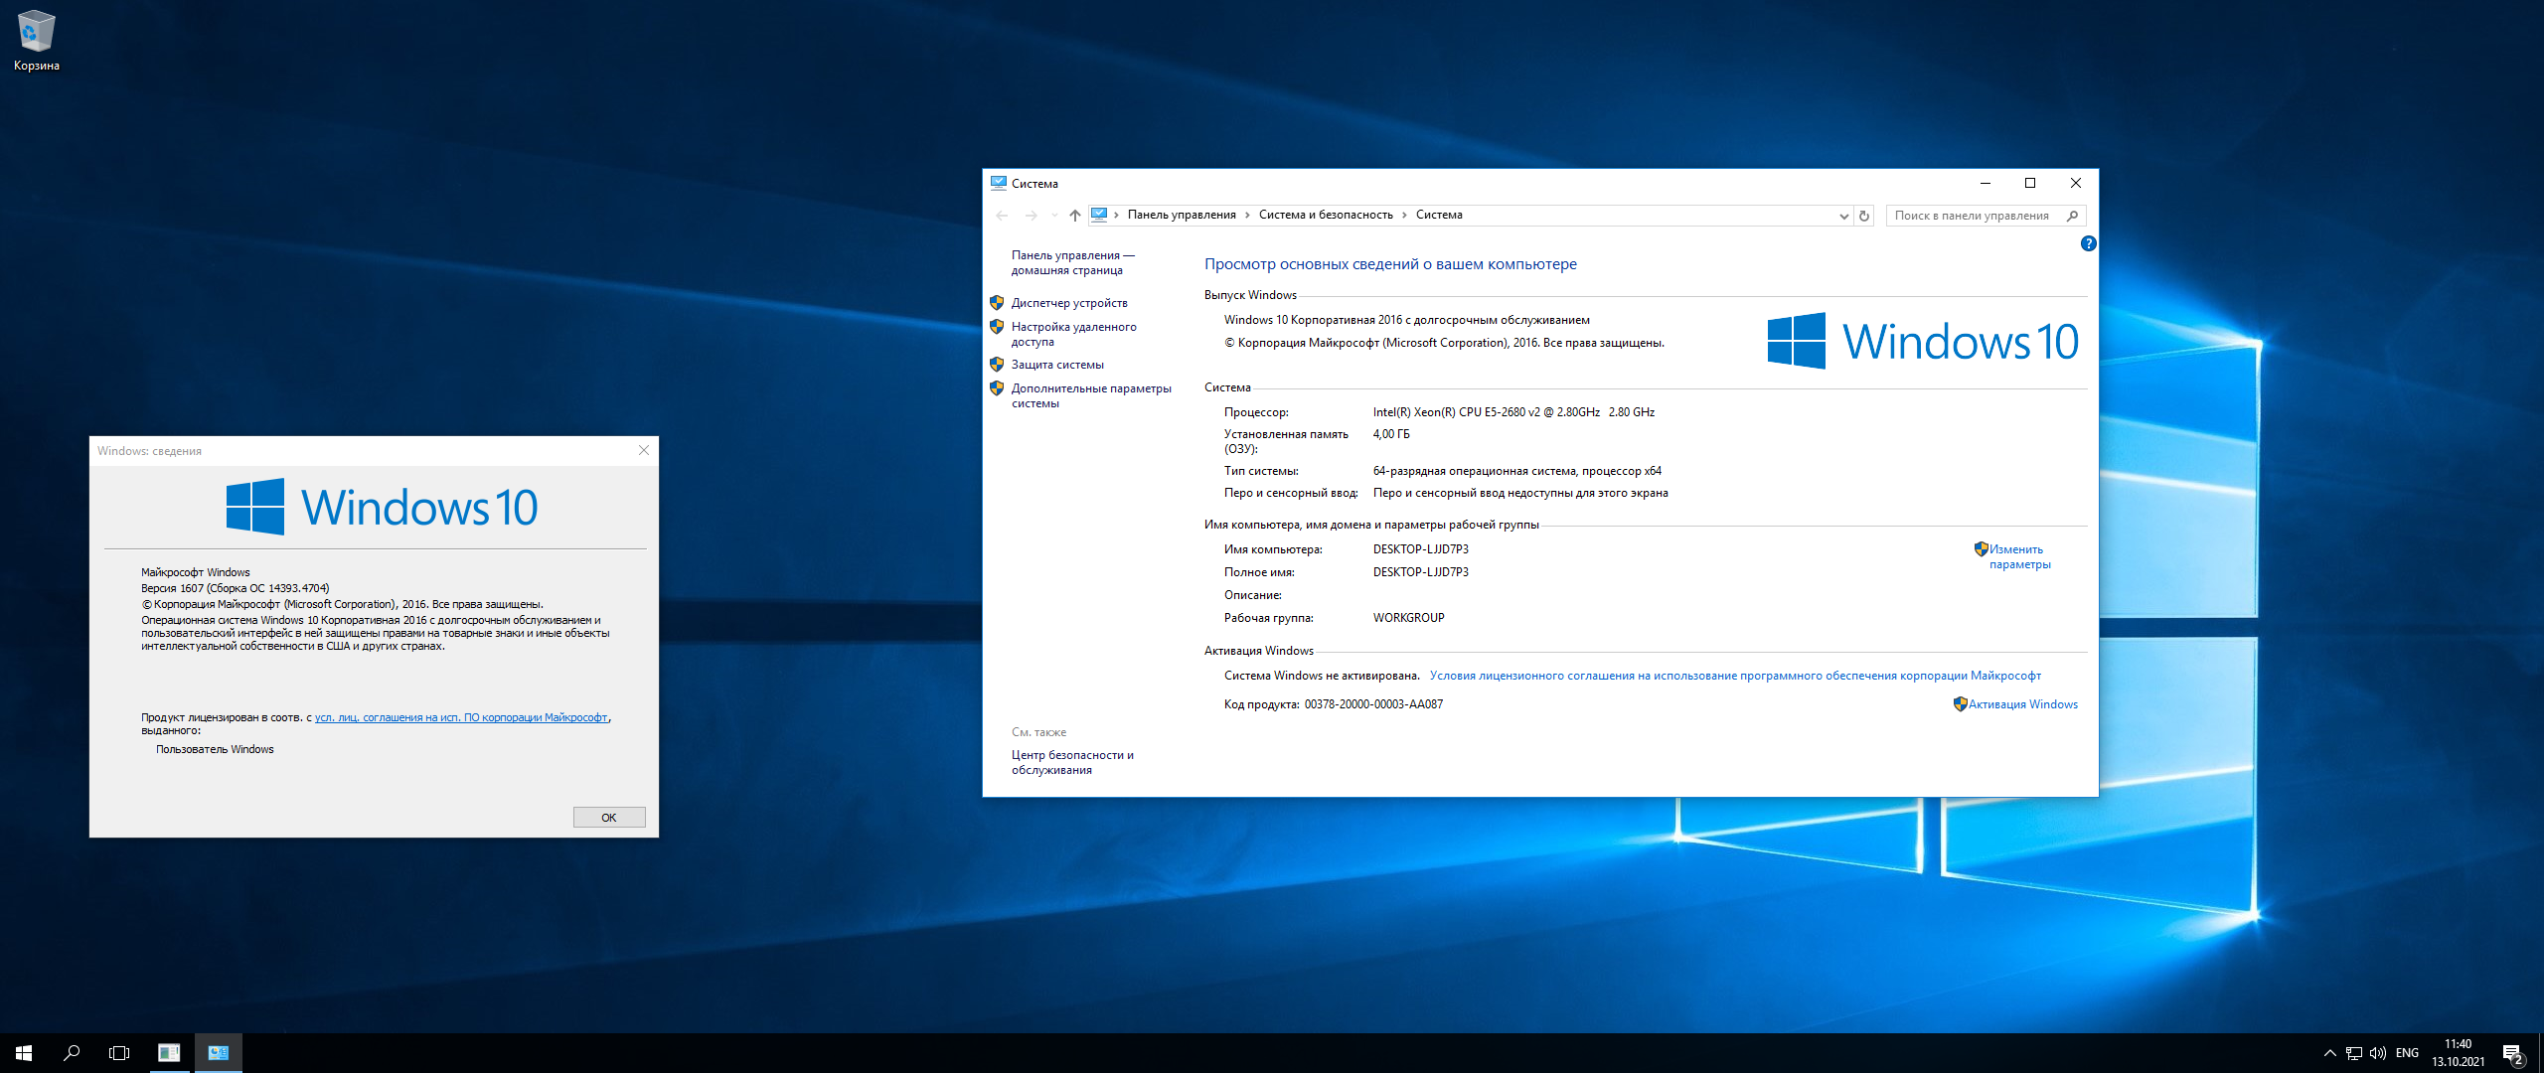The image size is (2544, 1073).
Task: Navigate to Система и безопасность breadcrumb
Action: point(1326,215)
